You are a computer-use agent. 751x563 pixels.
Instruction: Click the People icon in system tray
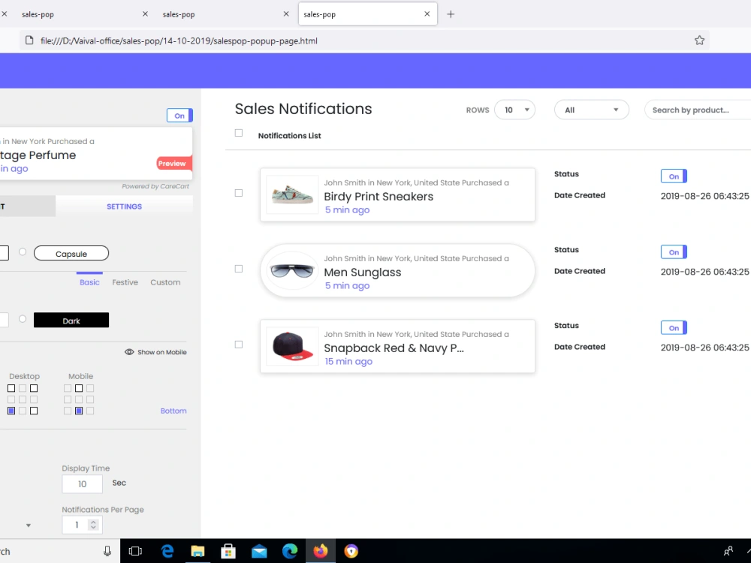[x=728, y=551]
